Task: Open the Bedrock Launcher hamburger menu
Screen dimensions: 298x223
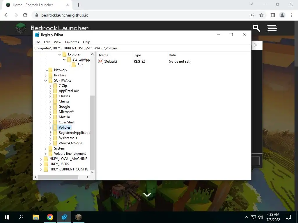Action: click(x=272, y=28)
